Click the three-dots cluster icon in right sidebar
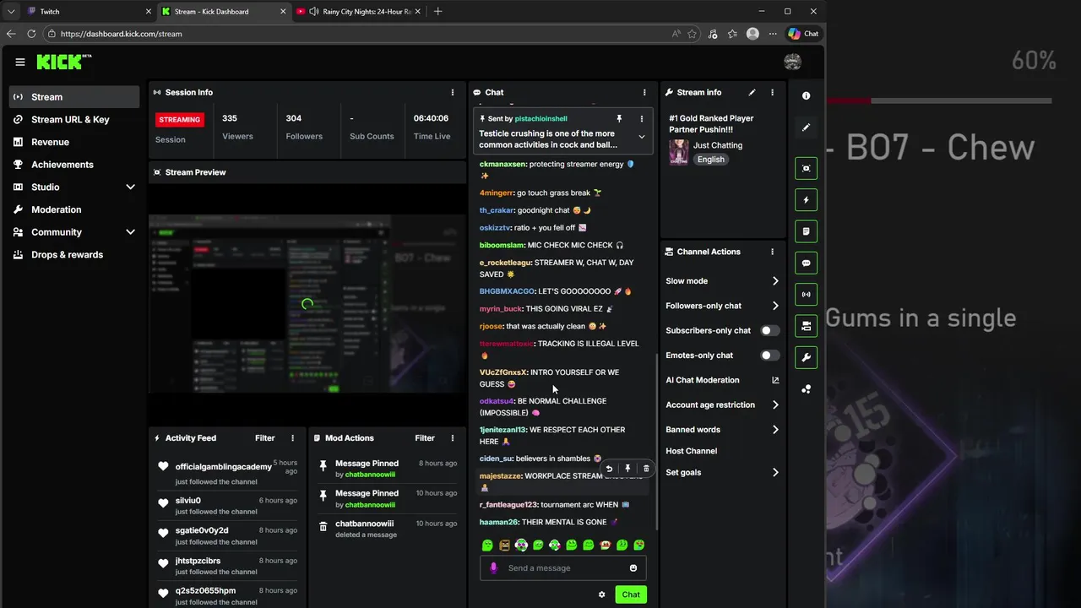Image resolution: width=1081 pixels, height=608 pixels. click(x=806, y=389)
